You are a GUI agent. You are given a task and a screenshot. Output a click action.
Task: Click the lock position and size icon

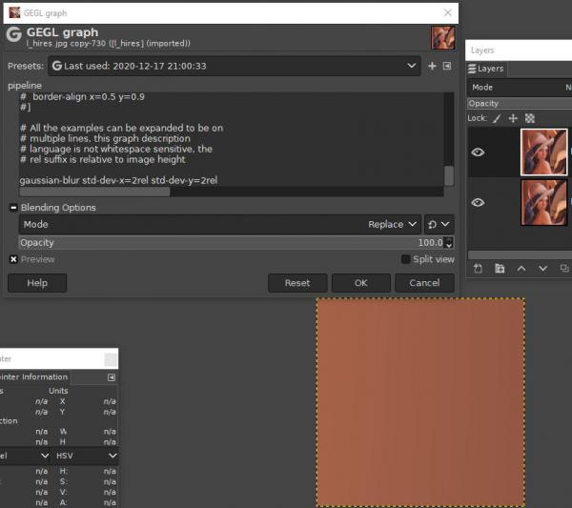click(x=513, y=118)
